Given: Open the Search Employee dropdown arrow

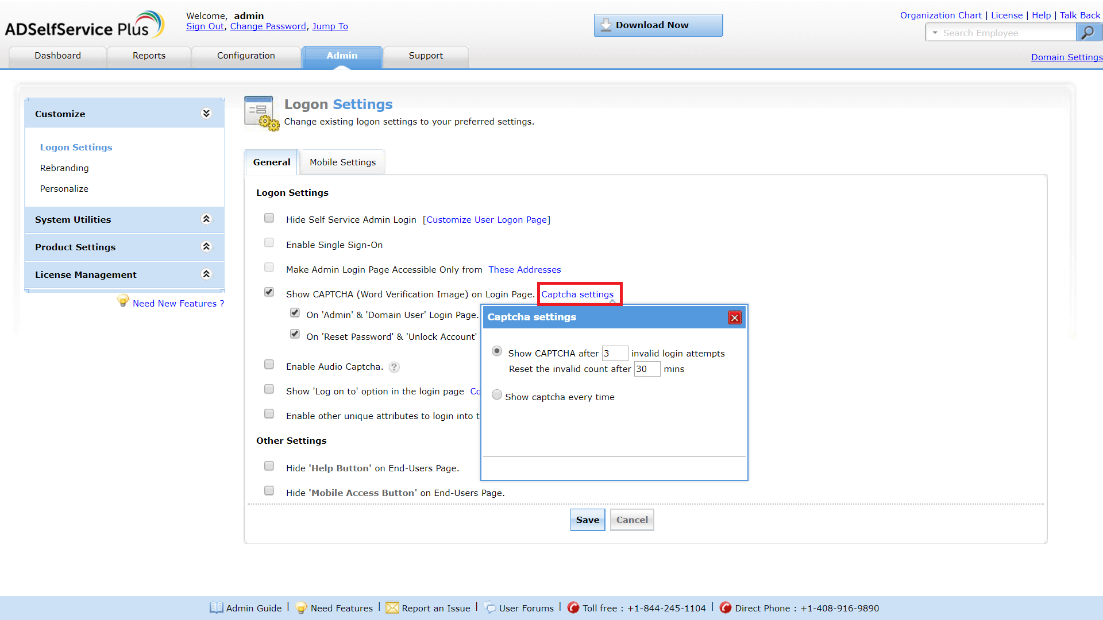Looking at the screenshot, I should 935,33.
